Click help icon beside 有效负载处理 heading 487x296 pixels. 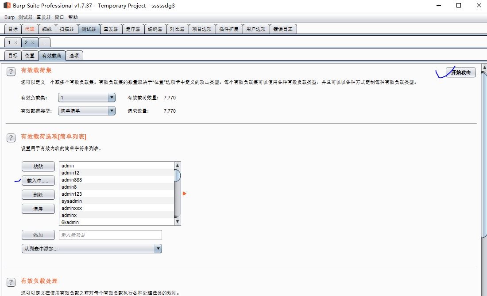(11, 282)
